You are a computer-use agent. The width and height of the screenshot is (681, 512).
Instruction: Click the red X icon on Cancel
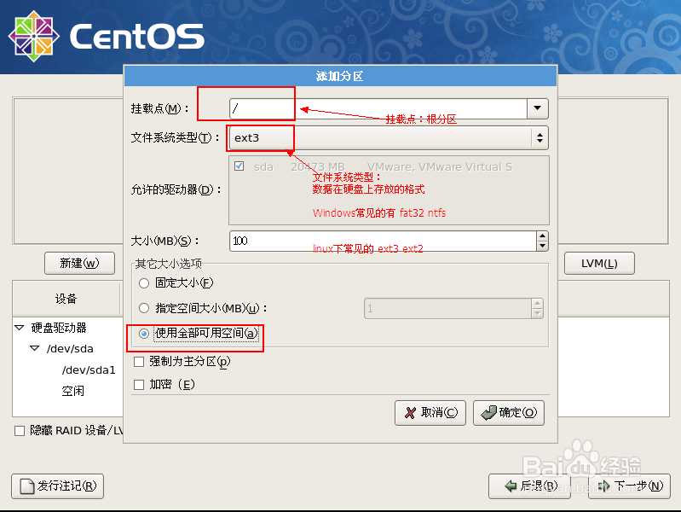pos(410,413)
